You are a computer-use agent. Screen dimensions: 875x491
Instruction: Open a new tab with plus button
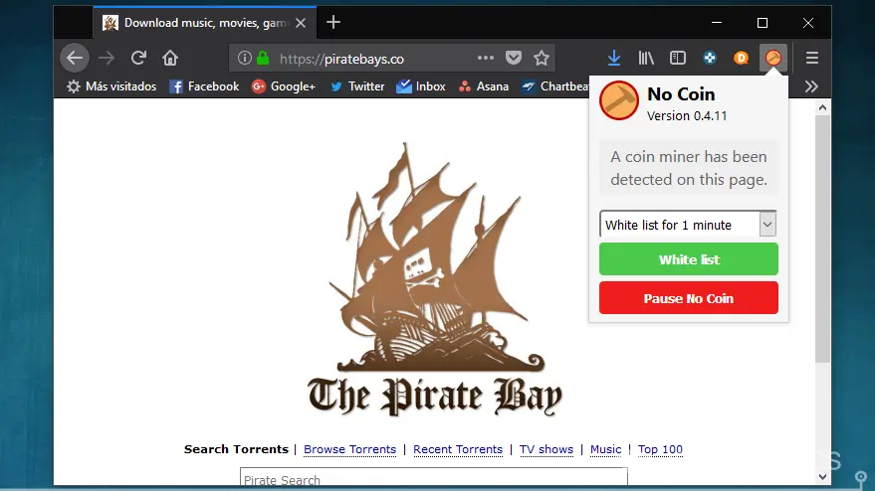point(333,22)
